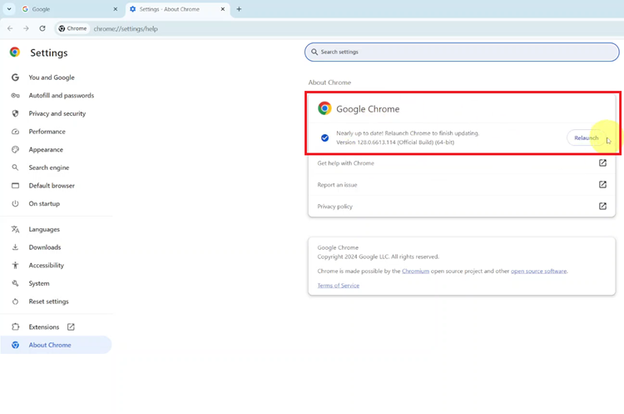Click the Chrome site info chip
This screenshot has height=414, width=624.
(x=72, y=28)
